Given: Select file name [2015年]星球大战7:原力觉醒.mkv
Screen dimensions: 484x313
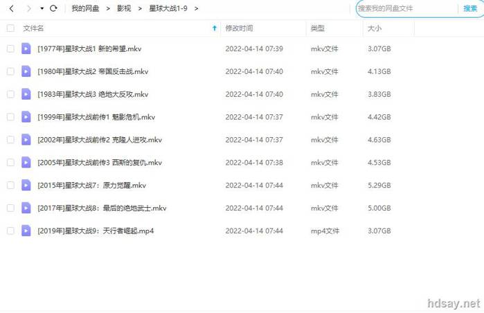Looking at the screenshot, I should click(91, 185).
